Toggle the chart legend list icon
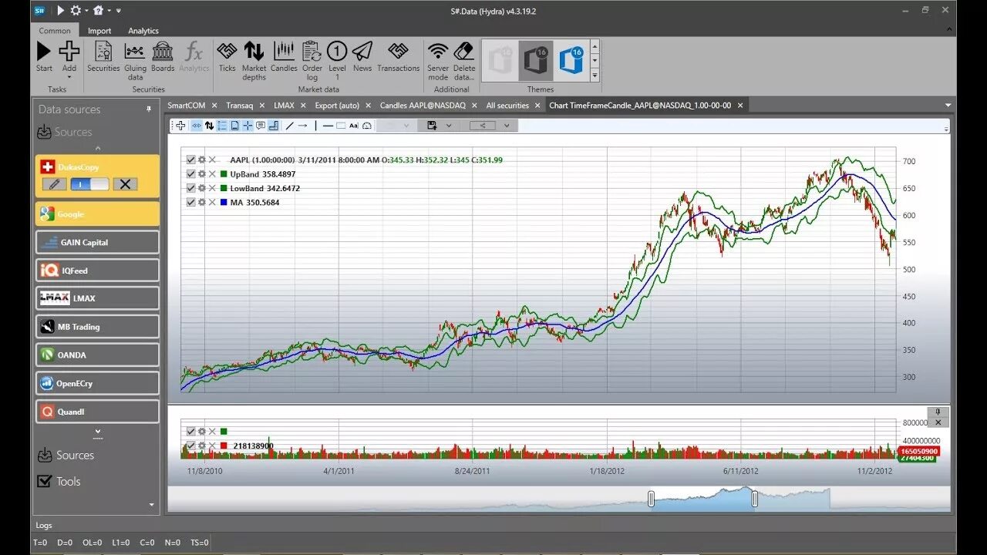987x555 pixels. pyautogui.click(x=222, y=126)
